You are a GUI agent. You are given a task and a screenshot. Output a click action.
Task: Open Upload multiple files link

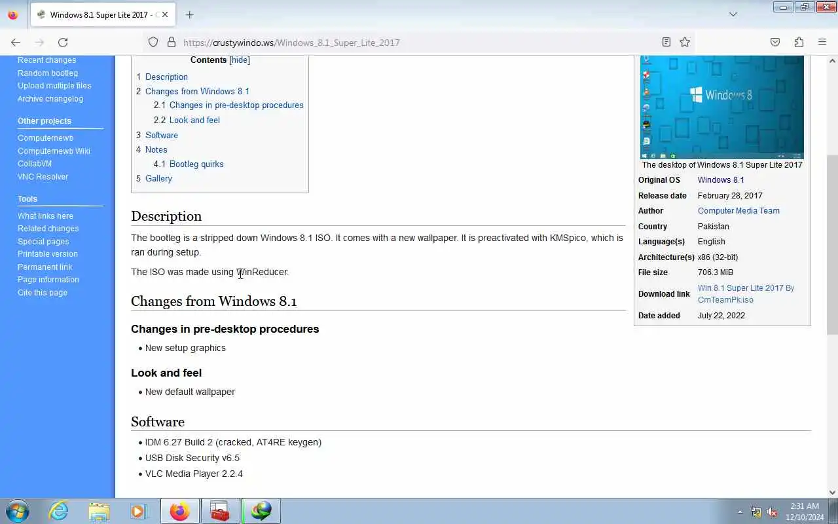[x=54, y=85]
